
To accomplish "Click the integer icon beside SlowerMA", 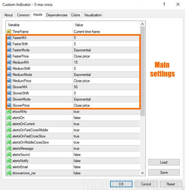I will coord(9,87).
